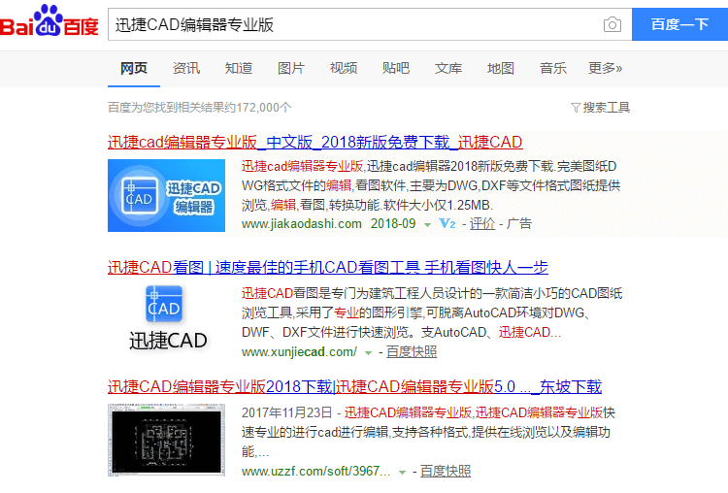Open the 文库 tab
Image resolution: width=728 pixels, height=493 pixels.
tap(448, 68)
